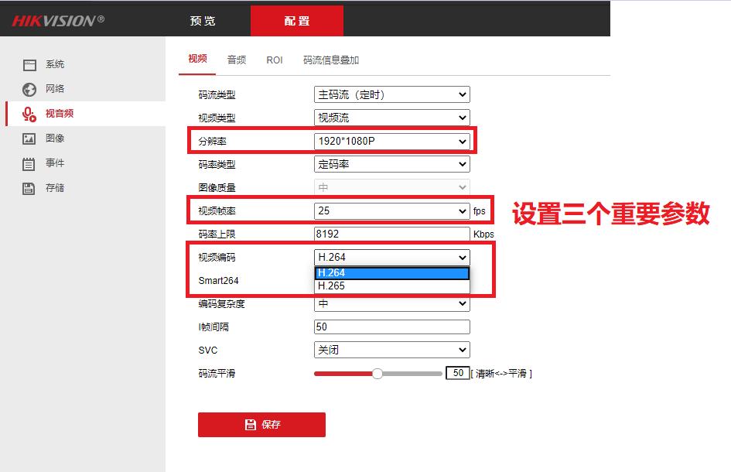Screen dimensions: 731x472
Task: Select the 视频 sub-tab
Action: click(197, 59)
